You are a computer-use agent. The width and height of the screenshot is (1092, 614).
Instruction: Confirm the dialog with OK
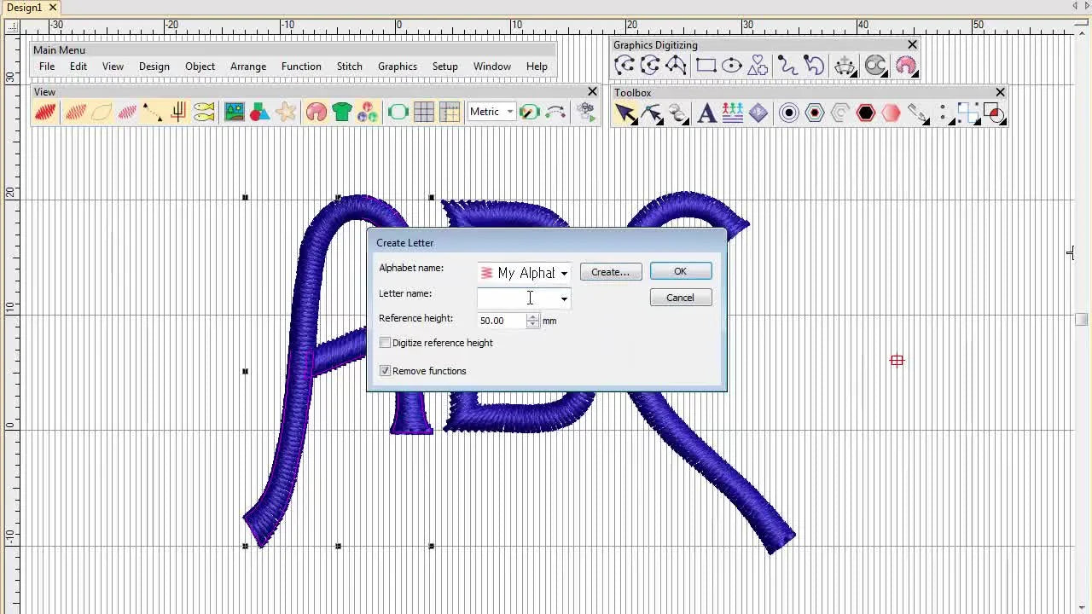680,271
